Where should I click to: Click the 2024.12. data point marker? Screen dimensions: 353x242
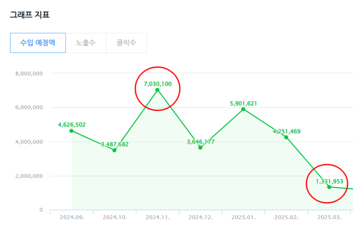[200, 147]
